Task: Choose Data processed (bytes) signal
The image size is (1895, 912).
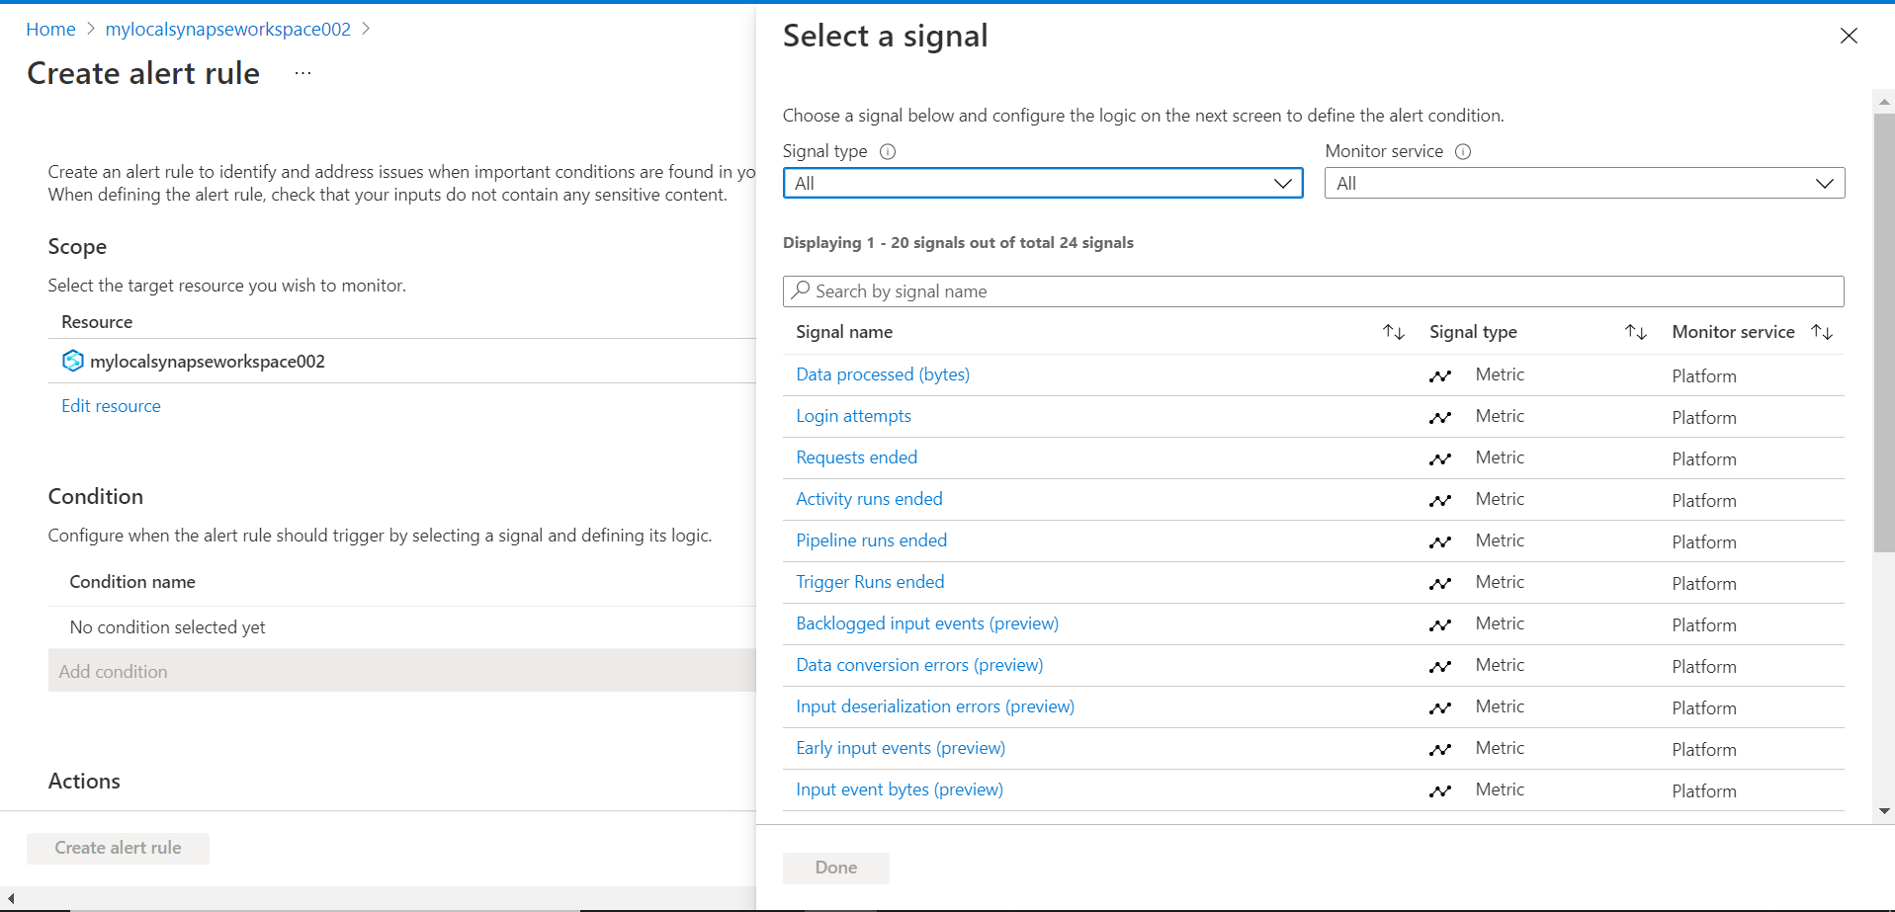Action: tap(882, 374)
